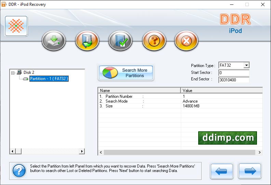
Task: Select the Search Mode row
Action: pos(180,101)
